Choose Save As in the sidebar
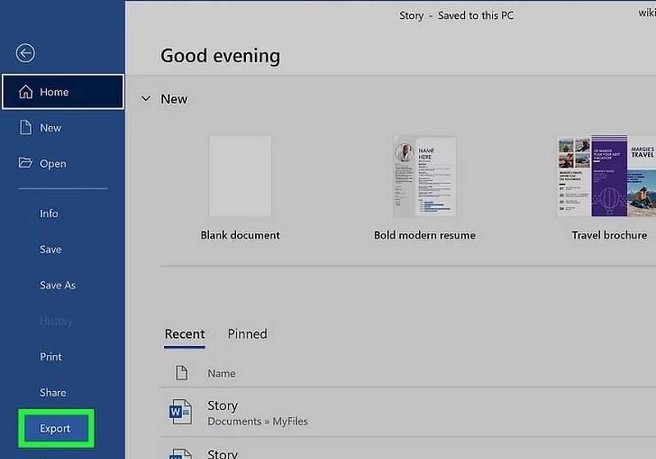Viewport: 656px width, 459px height. (57, 285)
